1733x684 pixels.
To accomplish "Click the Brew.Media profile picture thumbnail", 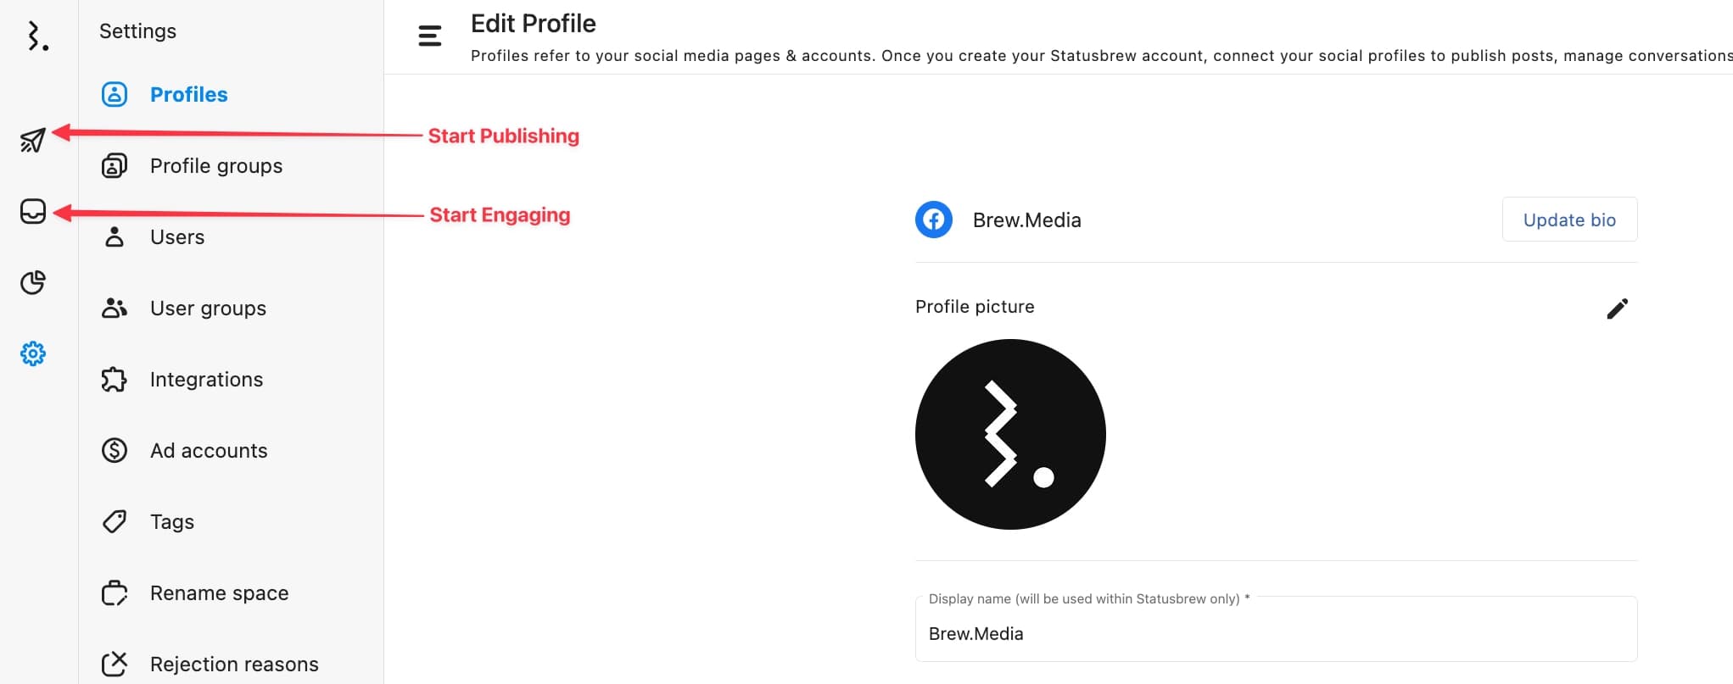I will point(1010,435).
